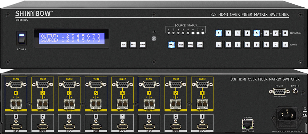This screenshot has height=134, width=308.
Task: Click the Recall button
Action: point(181,45)
